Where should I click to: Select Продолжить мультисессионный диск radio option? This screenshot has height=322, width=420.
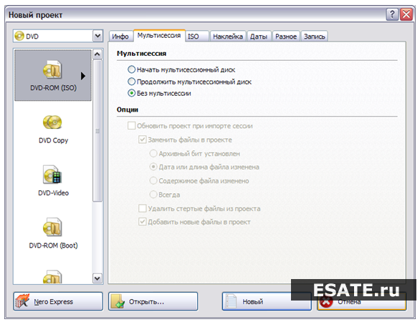(131, 82)
